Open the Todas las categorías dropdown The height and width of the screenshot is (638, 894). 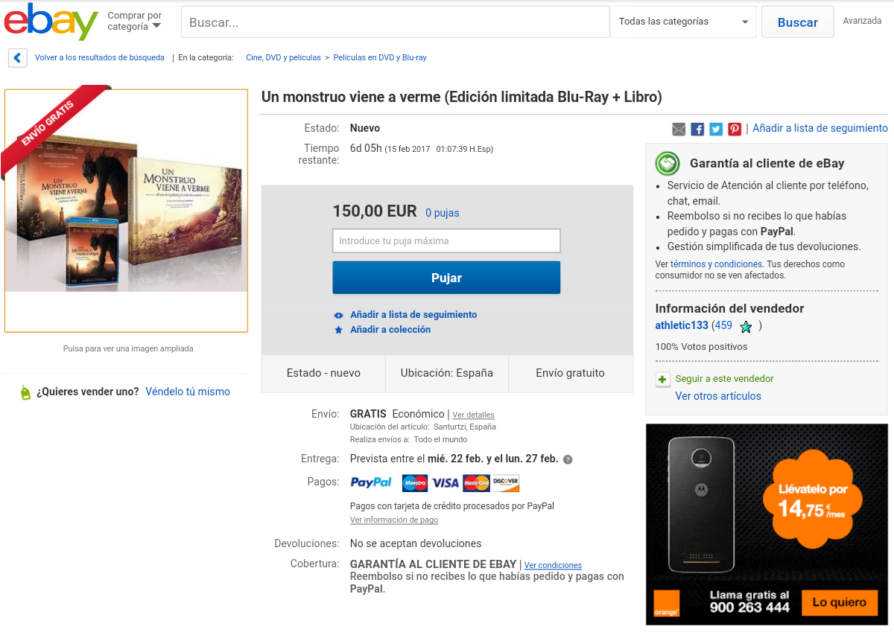click(x=683, y=22)
